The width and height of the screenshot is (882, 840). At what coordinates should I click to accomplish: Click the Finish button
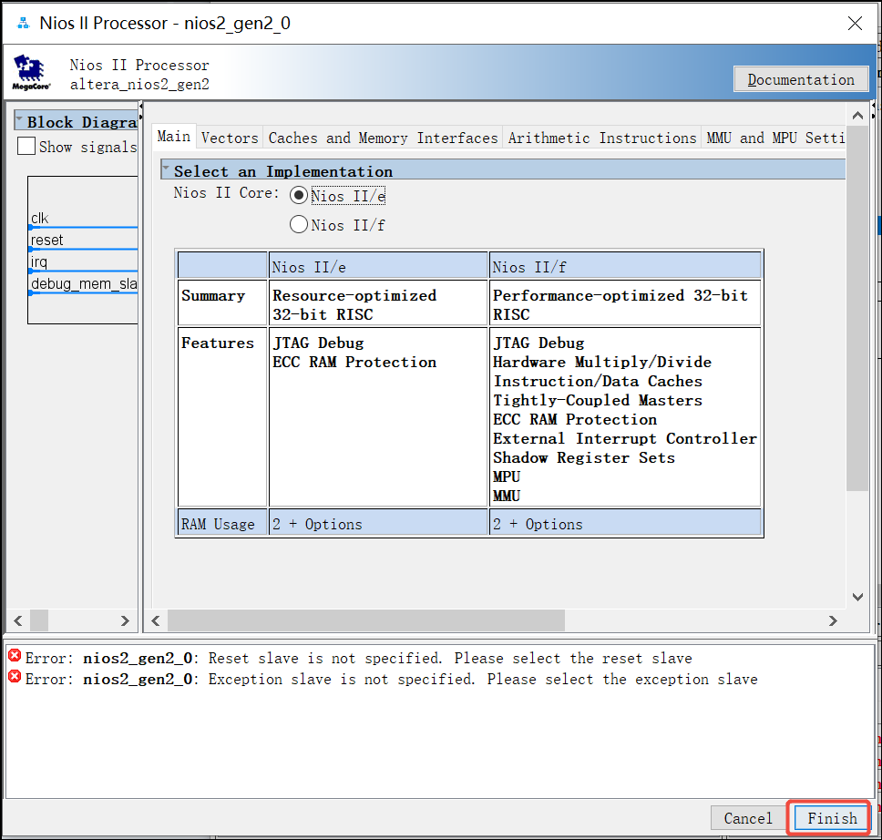coord(832,818)
